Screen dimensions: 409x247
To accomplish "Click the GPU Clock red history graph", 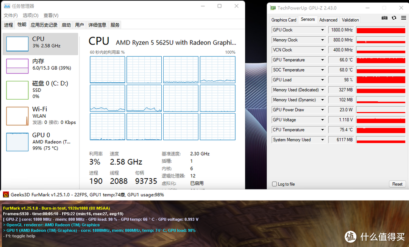I will [x=381, y=30].
